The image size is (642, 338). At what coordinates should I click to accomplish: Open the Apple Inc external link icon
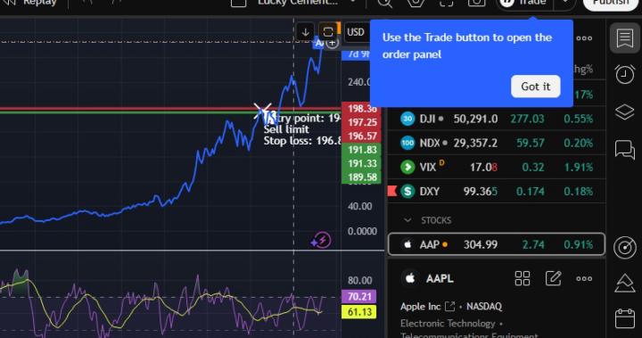(x=449, y=306)
